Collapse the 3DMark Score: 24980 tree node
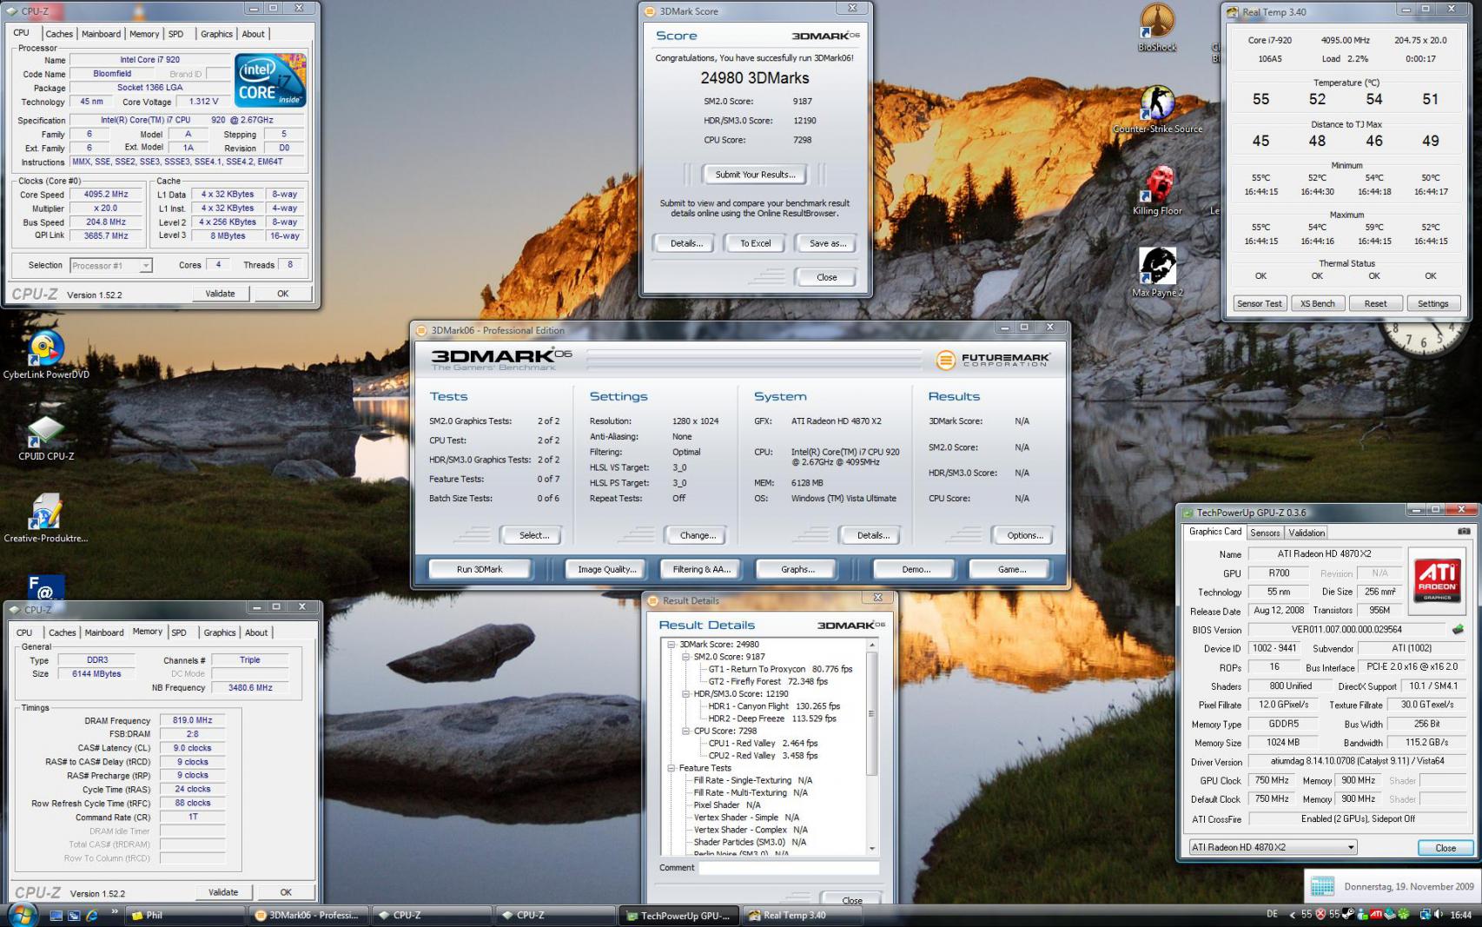1482x927 pixels. [672, 645]
